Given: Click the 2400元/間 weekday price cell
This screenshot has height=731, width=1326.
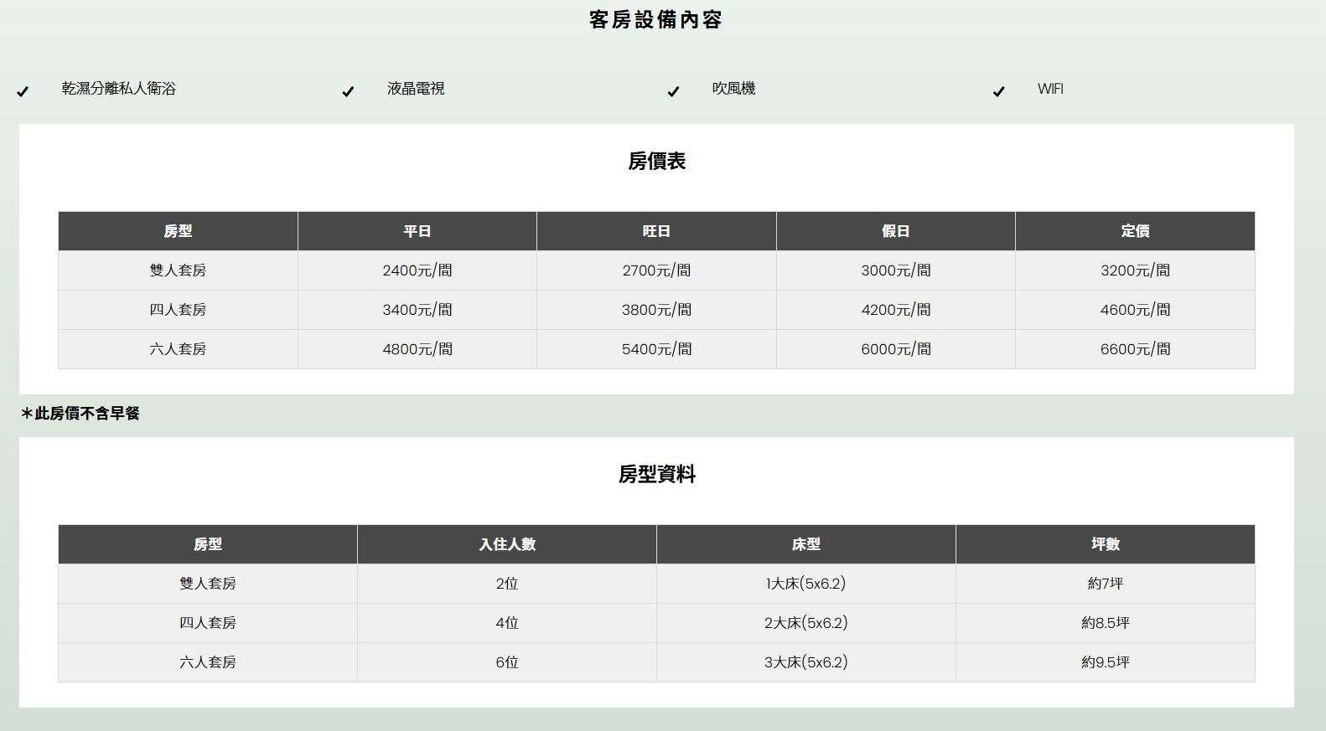Looking at the screenshot, I should 417,270.
